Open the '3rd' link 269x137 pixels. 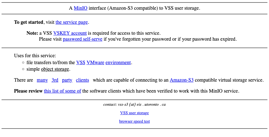pos(55,80)
